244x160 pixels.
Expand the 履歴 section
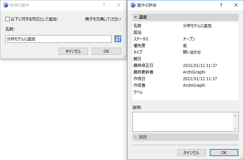(135, 137)
